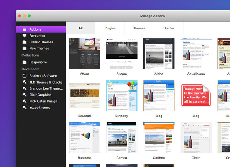Click the Clean label text

pyautogui.click(x=196, y=158)
